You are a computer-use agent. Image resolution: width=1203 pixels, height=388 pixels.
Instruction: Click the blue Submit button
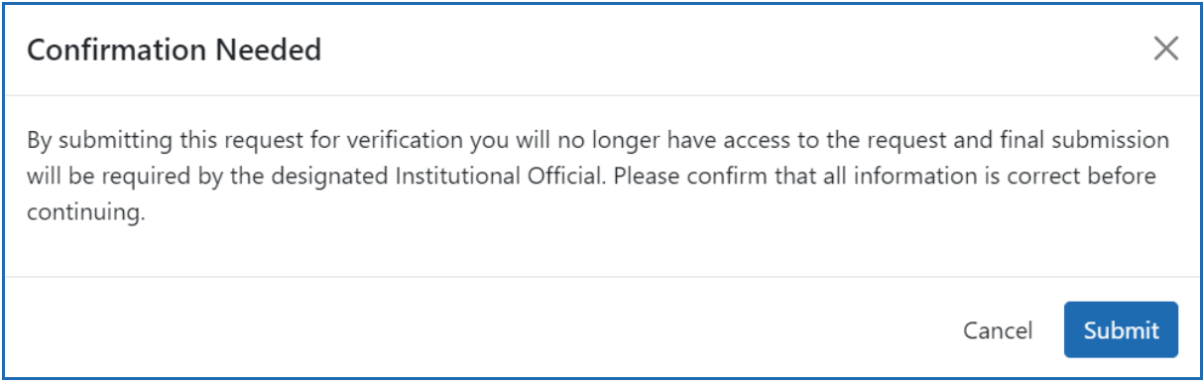[1121, 329]
